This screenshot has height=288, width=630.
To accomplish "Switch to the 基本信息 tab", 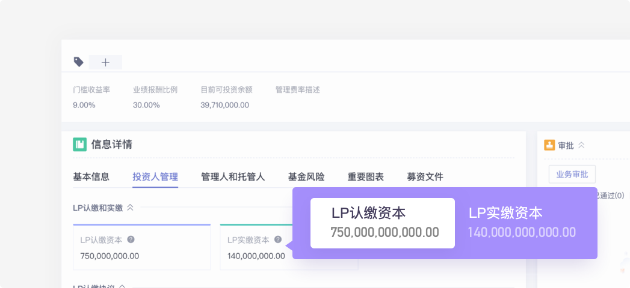I will pyautogui.click(x=91, y=176).
